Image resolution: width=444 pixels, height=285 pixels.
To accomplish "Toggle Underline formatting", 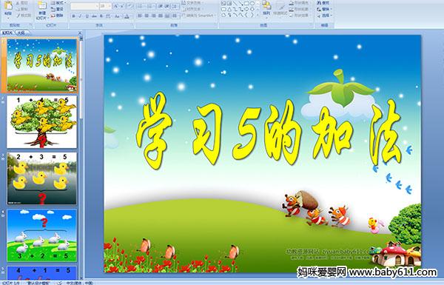I will pos(87,16).
